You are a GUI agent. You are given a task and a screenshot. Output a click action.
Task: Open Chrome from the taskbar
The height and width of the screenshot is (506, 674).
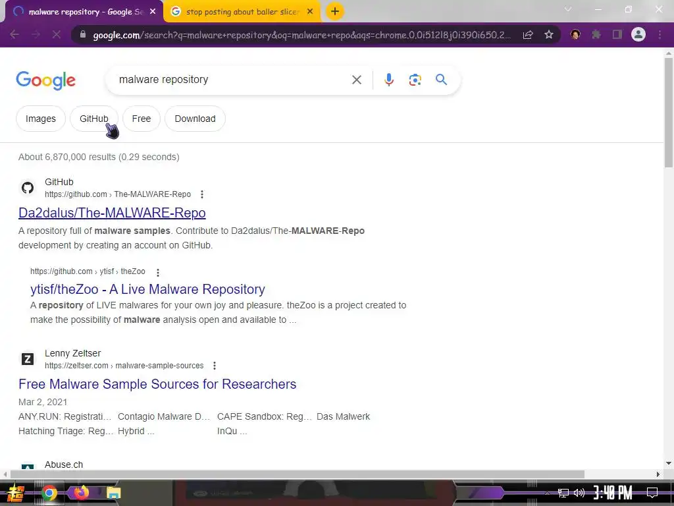click(x=49, y=493)
